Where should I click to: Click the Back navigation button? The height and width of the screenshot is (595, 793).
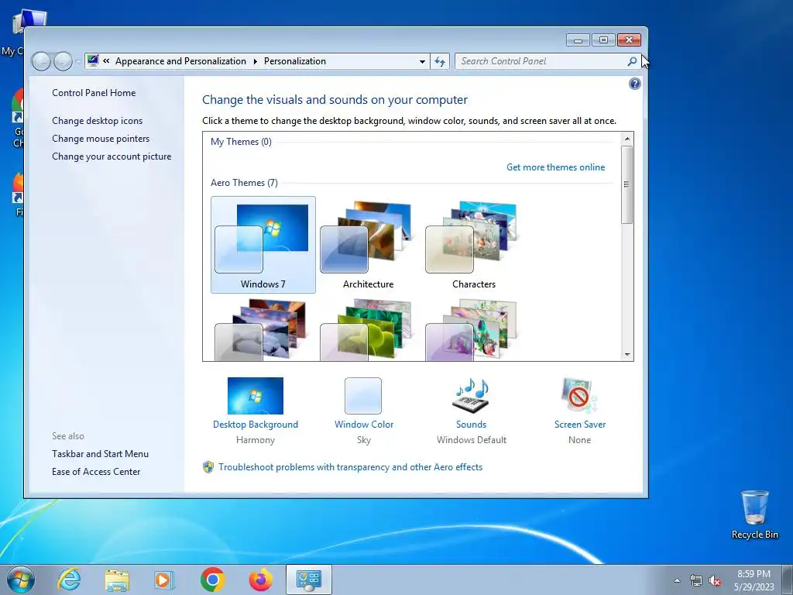(x=41, y=61)
